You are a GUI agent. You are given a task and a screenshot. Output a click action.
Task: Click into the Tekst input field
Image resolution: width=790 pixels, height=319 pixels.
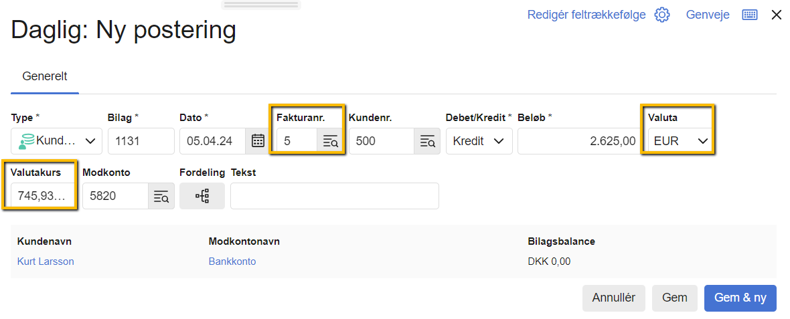coord(335,196)
